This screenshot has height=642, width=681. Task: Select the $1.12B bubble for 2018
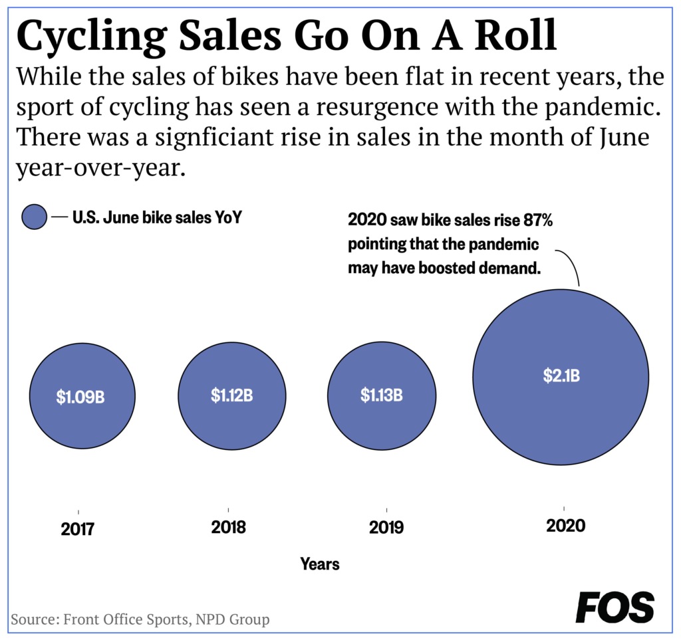[x=232, y=395]
